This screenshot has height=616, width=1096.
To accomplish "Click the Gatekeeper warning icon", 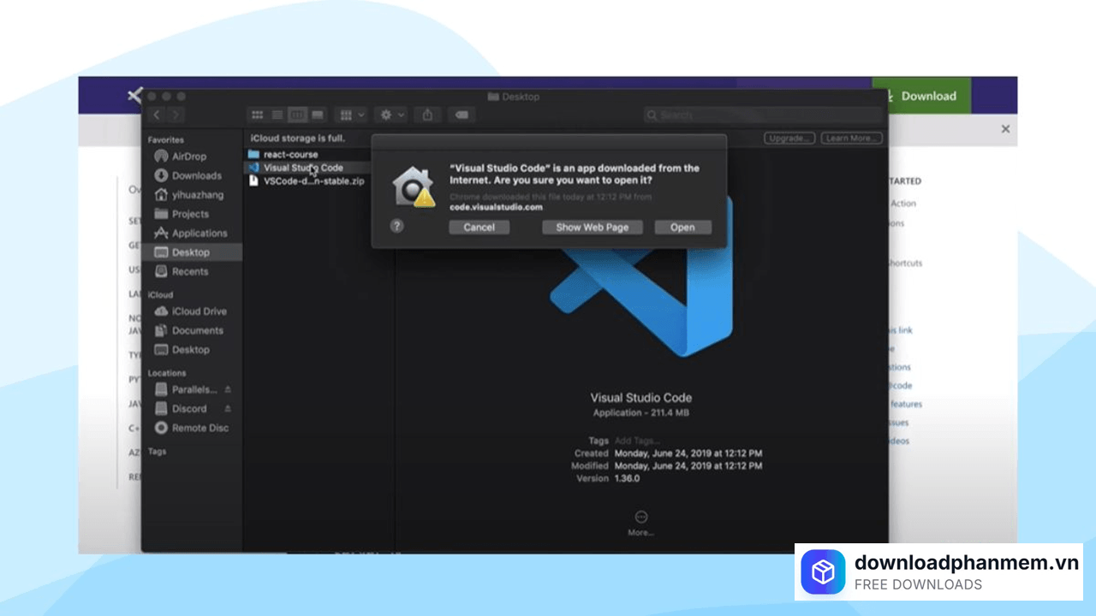I will pyautogui.click(x=414, y=186).
